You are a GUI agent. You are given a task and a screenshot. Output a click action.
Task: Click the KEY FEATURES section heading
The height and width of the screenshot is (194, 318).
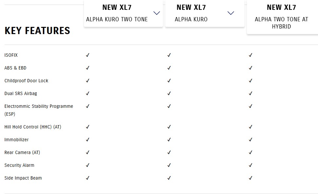click(37, 31)
